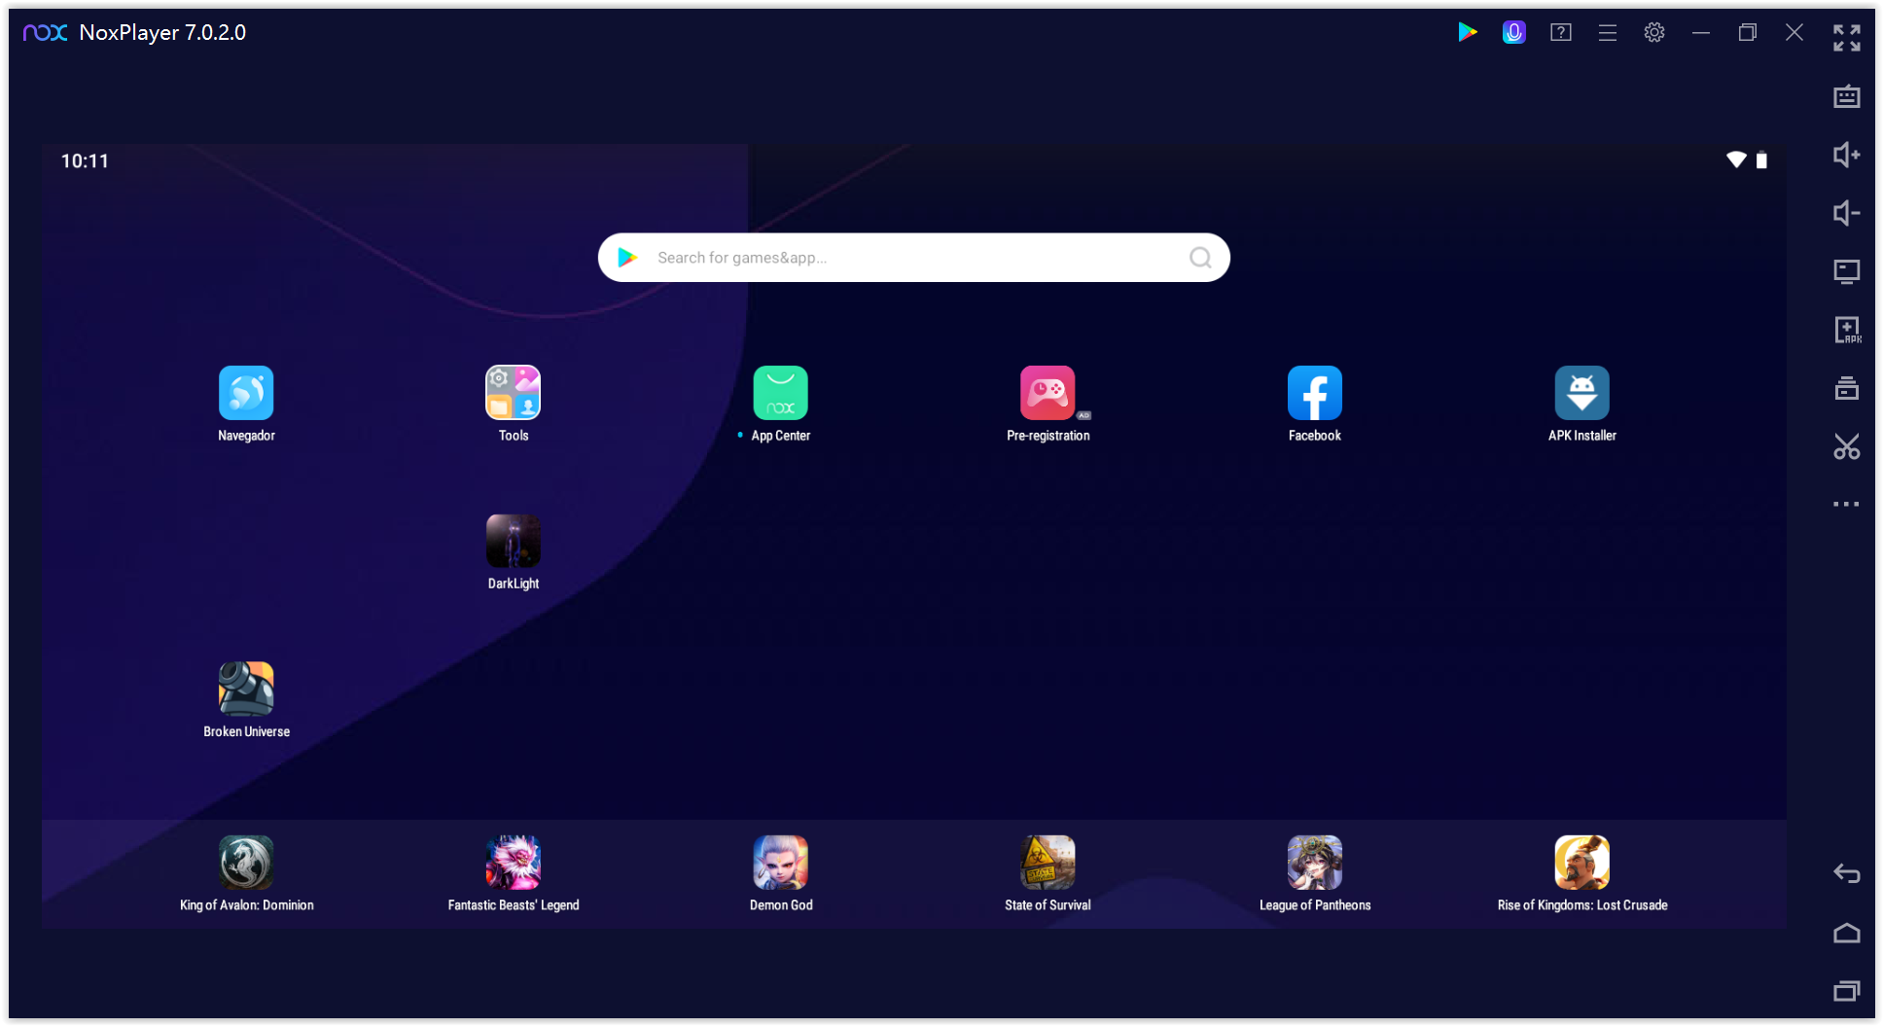Increase volume using sidebar speaker plus

[x=1847, y=155]
